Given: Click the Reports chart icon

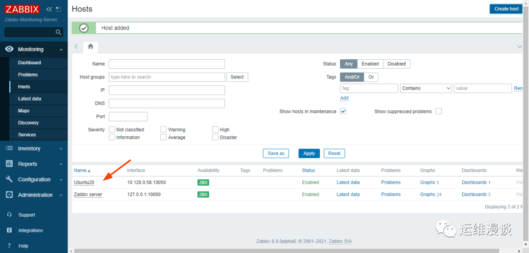Looking at the screenshot, I should 9,164.
